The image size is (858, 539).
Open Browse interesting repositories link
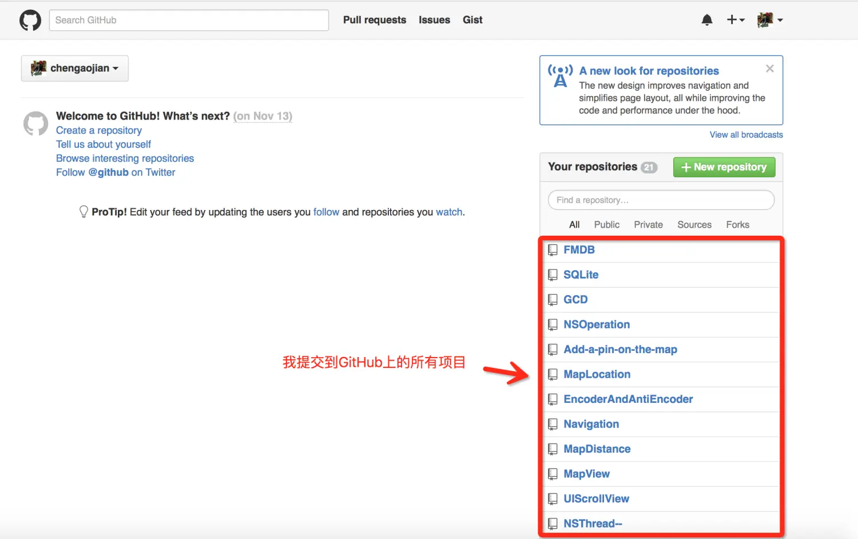pyautogui.click(x=125, y=158)
